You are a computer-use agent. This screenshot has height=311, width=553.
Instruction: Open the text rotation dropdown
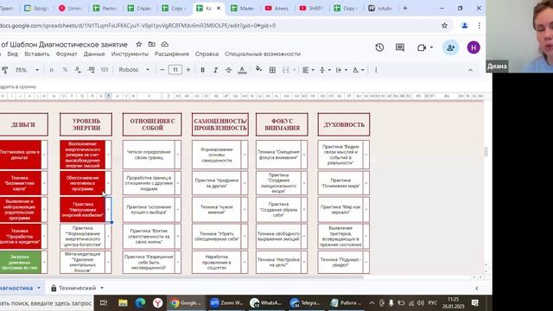point(358,70)
